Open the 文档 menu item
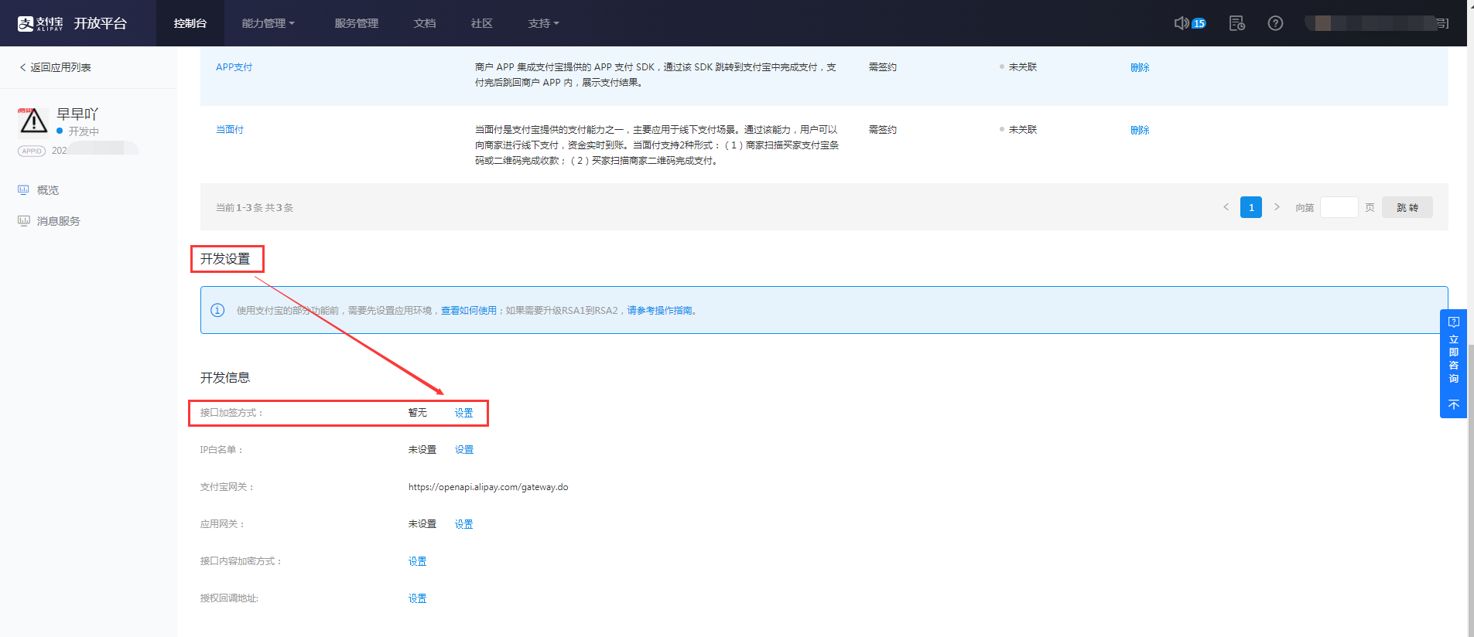The height and width of the screenshot is (637, 1474). pos(425,23)
